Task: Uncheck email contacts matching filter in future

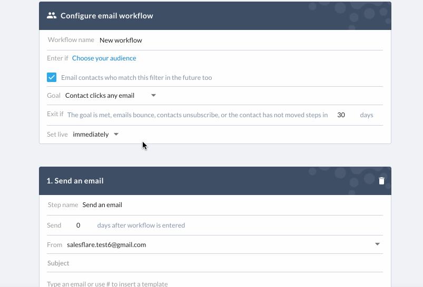Action: [x=52, y=77]
